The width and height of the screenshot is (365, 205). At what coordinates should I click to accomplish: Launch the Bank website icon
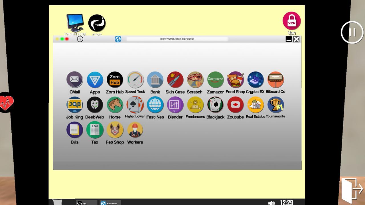point(155,80)
